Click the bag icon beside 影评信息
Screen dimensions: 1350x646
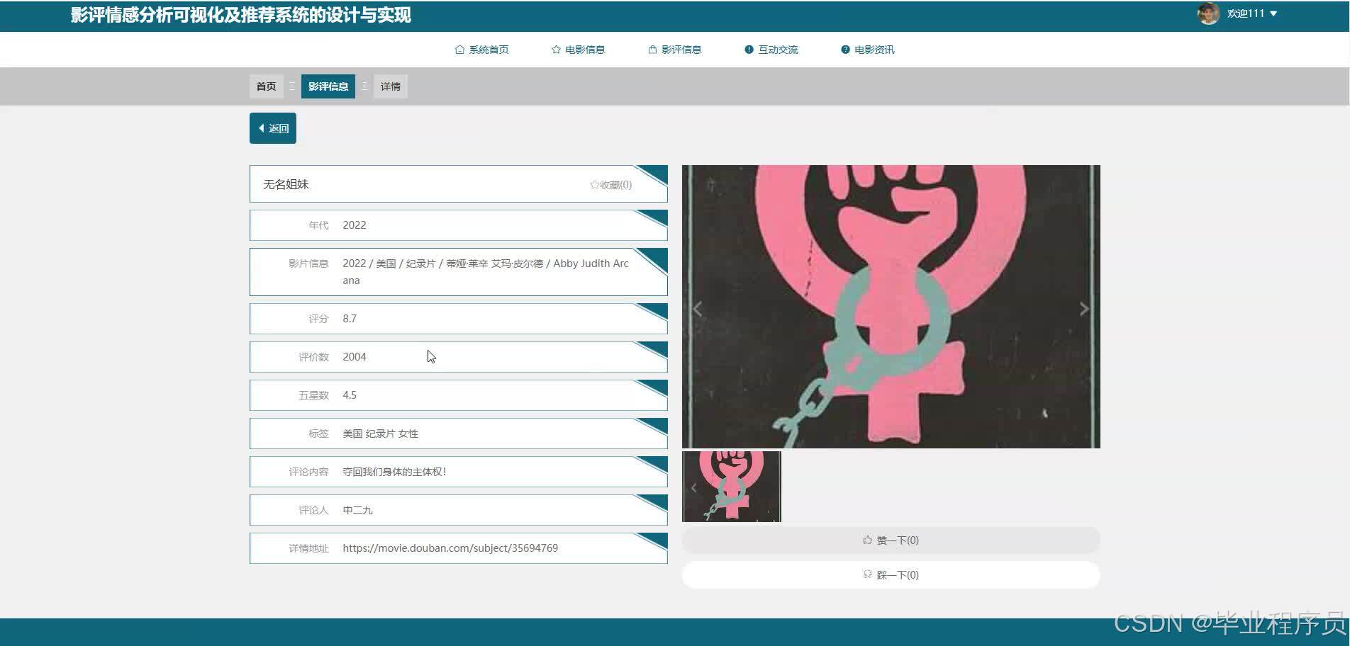pos(652,50)
